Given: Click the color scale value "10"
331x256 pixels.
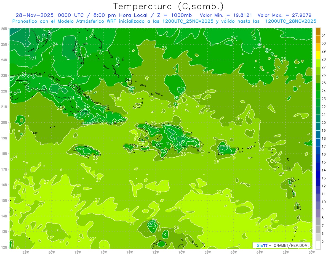Looking at the screenshot, I should point(324,202).
